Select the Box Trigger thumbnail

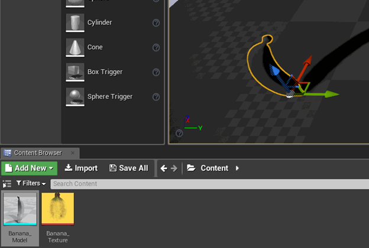point(75,72)
